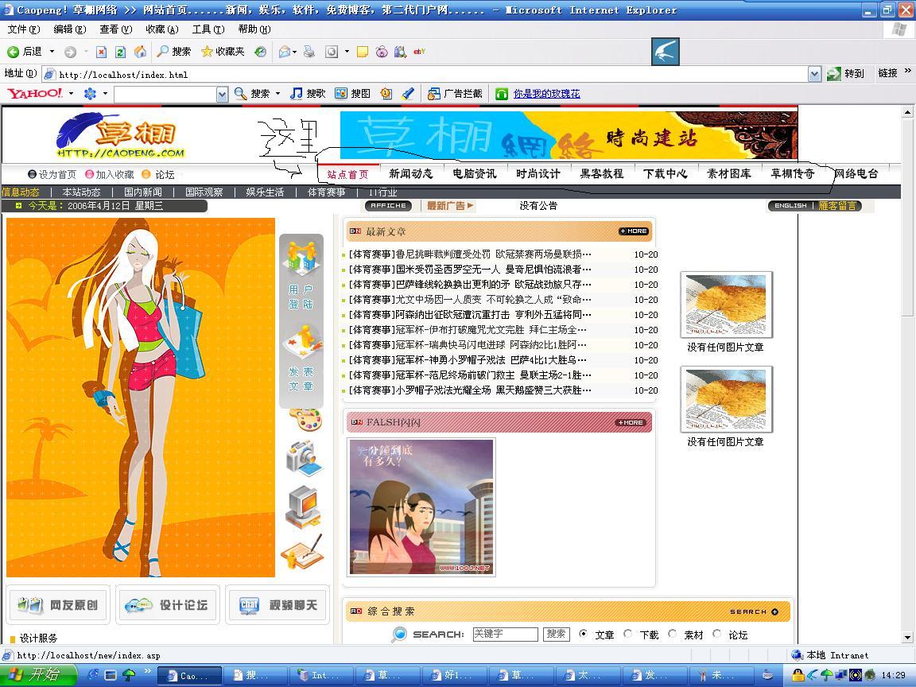Click the Stop loading icon
The image size is (916, 687).
[x=101, y=52]
